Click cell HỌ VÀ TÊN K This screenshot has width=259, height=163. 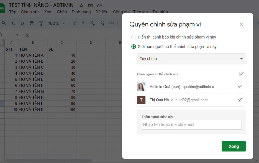point(33,110)
